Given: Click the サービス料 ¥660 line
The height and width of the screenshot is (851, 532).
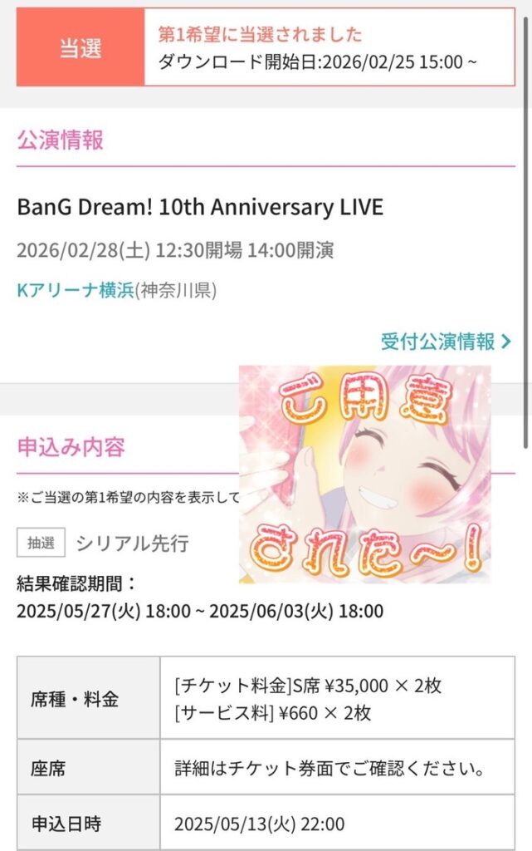Looking at the screenshot, I should click(x=272, y=712).
